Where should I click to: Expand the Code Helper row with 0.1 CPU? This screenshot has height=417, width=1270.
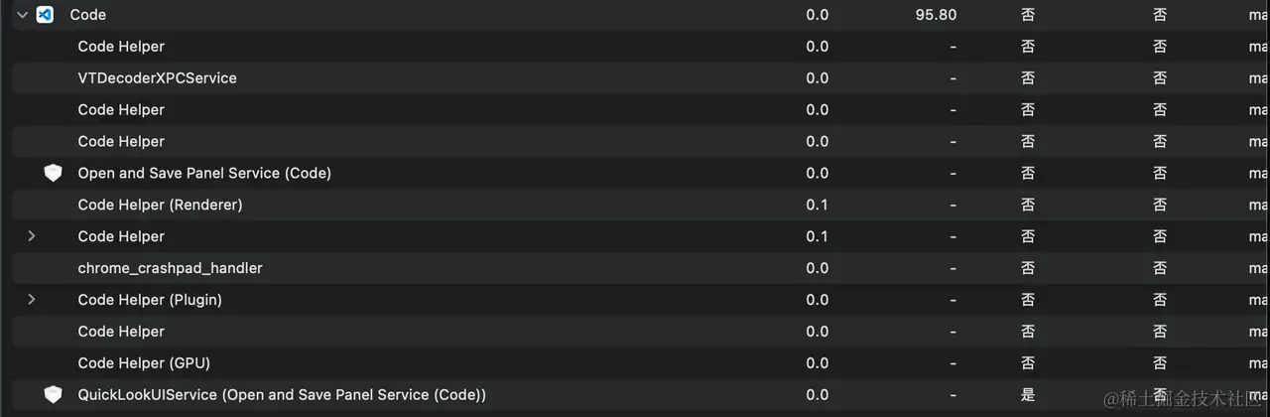(31, 236)
